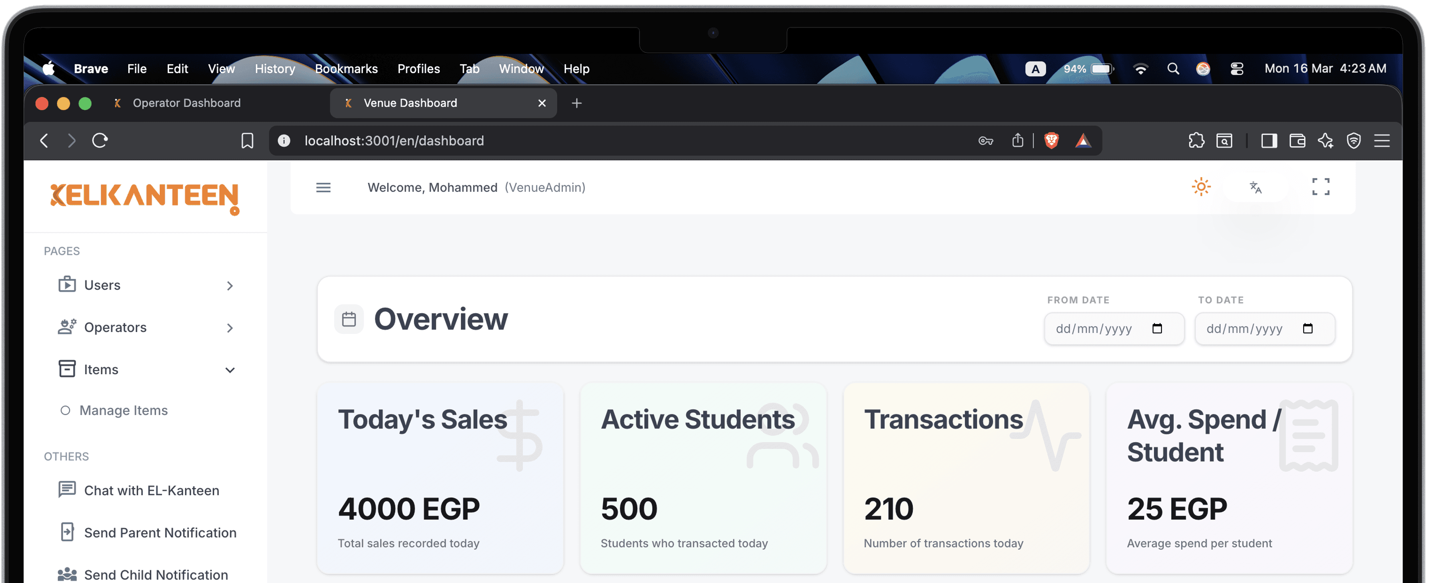The image size is (1431, 583).
Task: Click the site information icon in address bar
Action: pyautogui.click(x=284, y=140)
